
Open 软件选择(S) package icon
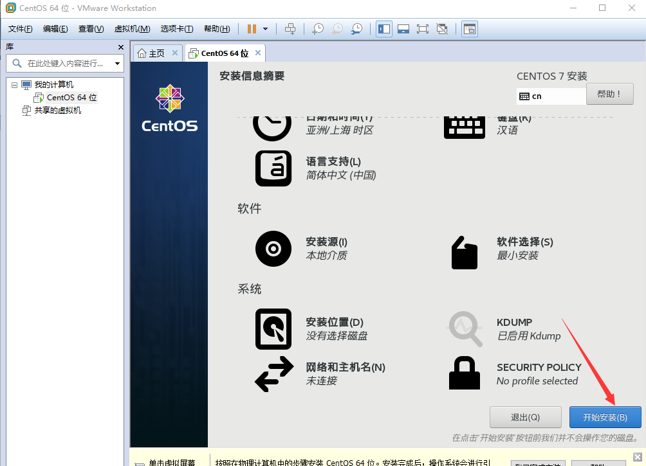(x=465, y=253)
